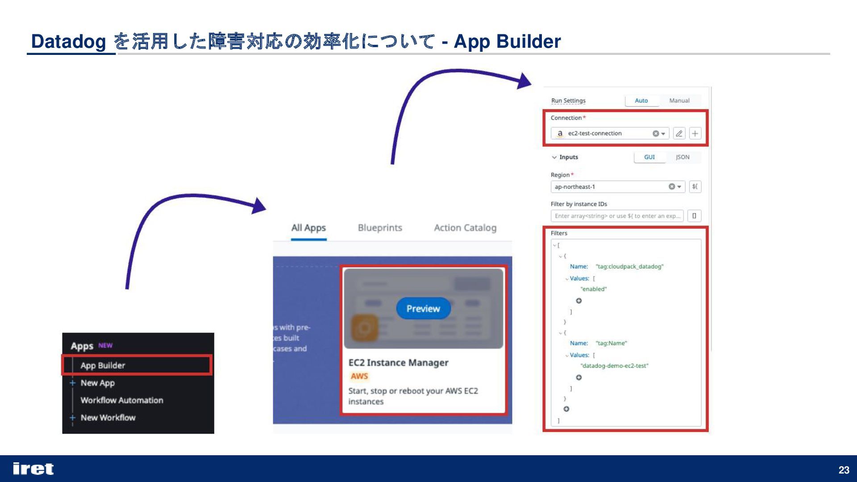This screenshot has width=857, height=482.
Task: Open the Region dropdown arrow
Action: point(679,187)
